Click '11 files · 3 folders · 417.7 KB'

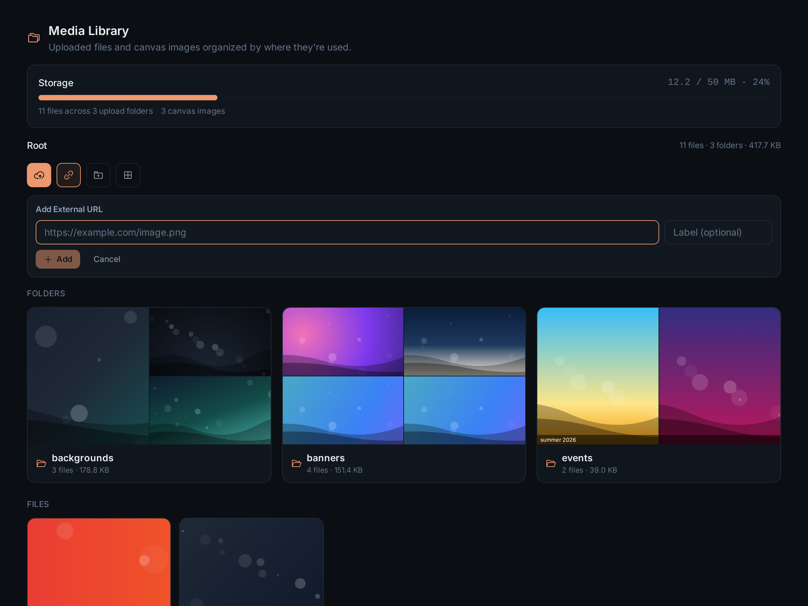730,145
